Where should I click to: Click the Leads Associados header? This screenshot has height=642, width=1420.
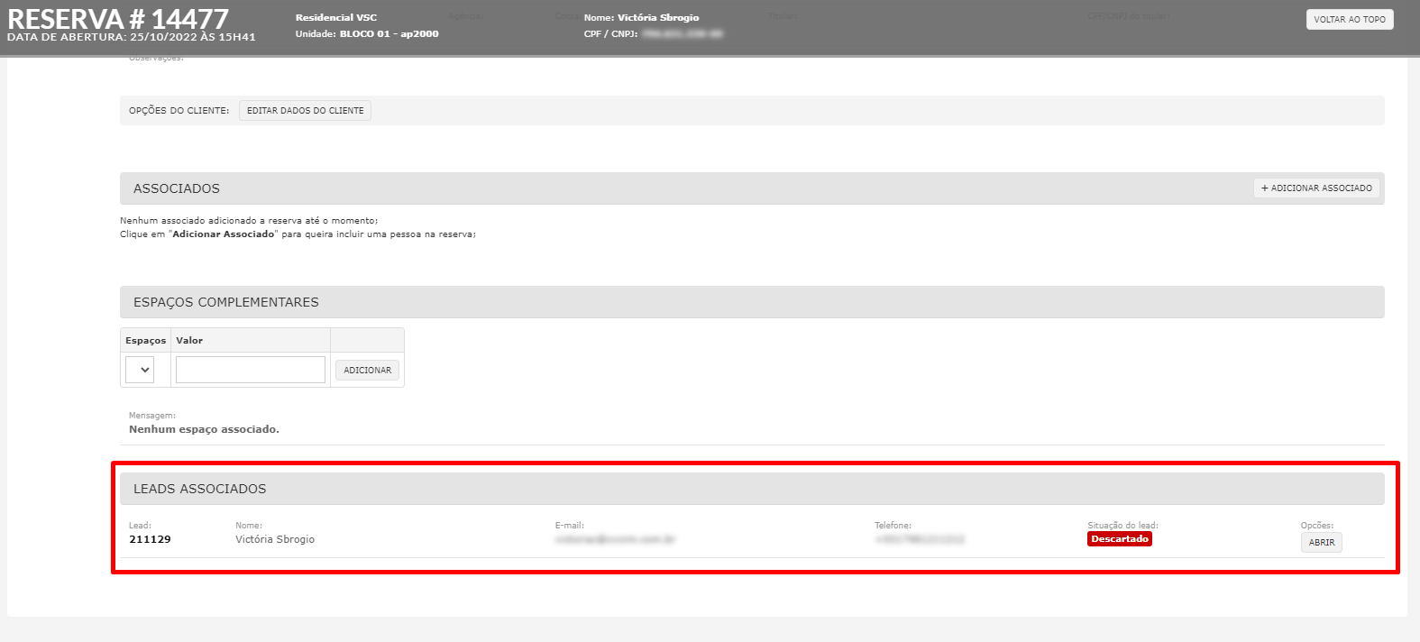[752, 489]
